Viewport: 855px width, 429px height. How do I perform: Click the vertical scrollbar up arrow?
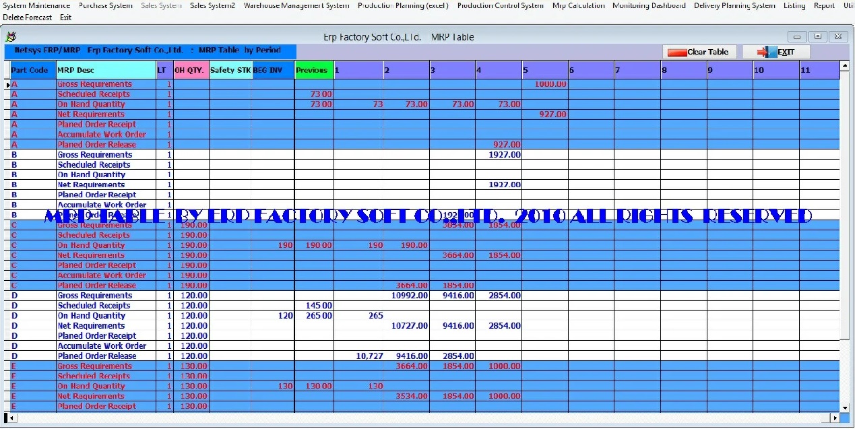click(845, 66)
